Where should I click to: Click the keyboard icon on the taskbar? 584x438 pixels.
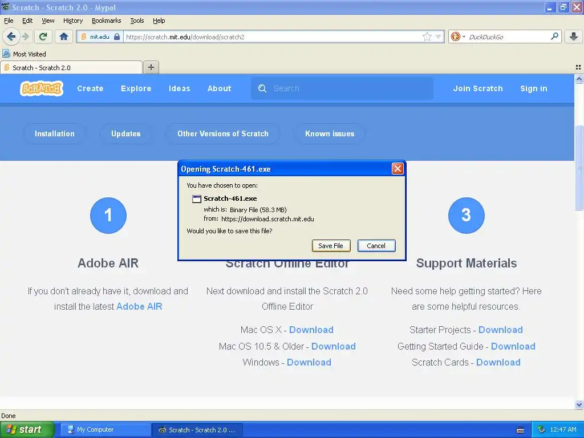(520, 430)
